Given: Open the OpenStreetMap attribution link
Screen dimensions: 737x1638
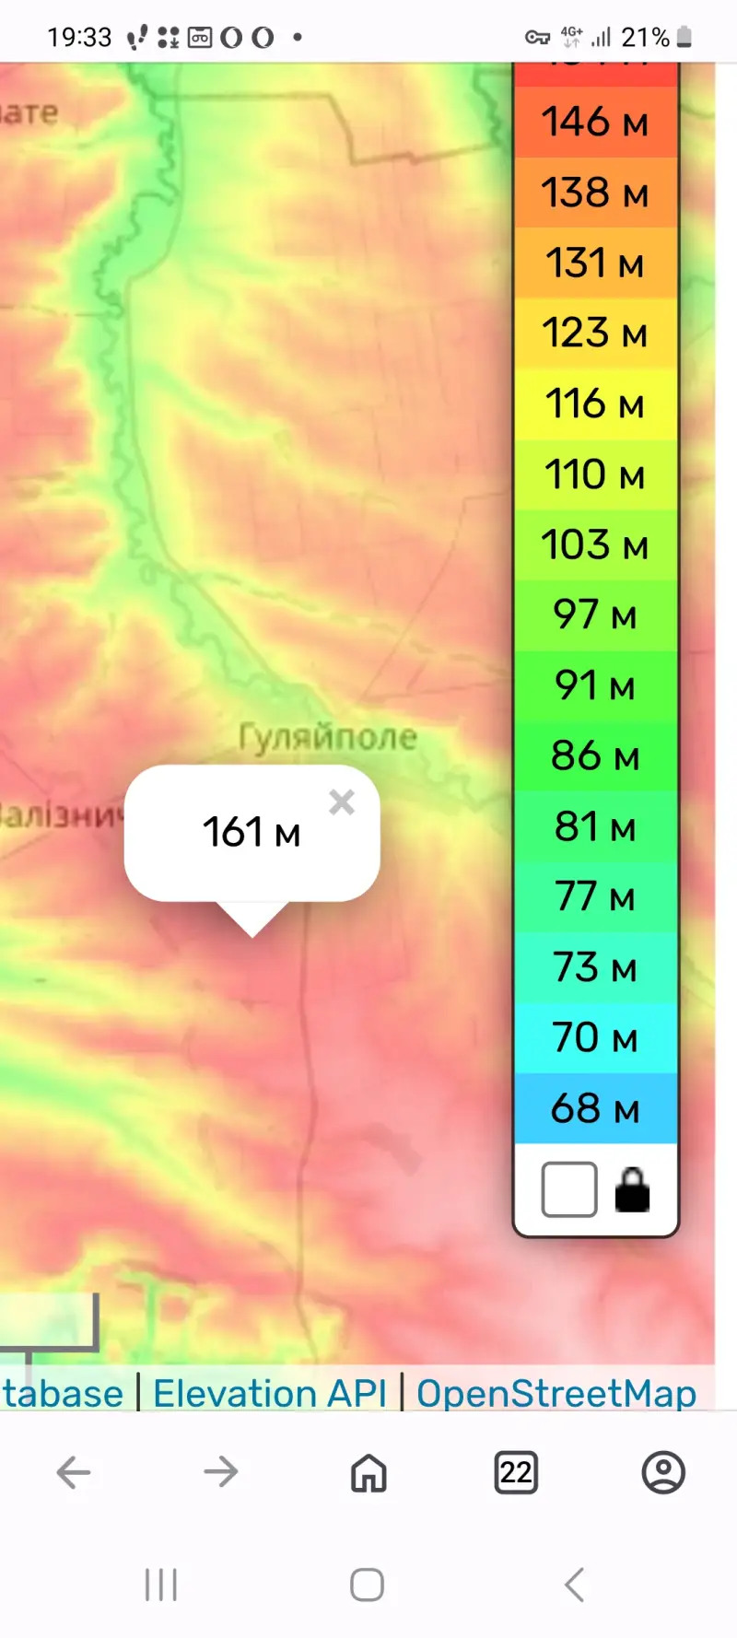Looking at the screenshot, I should coord(556,1393).
